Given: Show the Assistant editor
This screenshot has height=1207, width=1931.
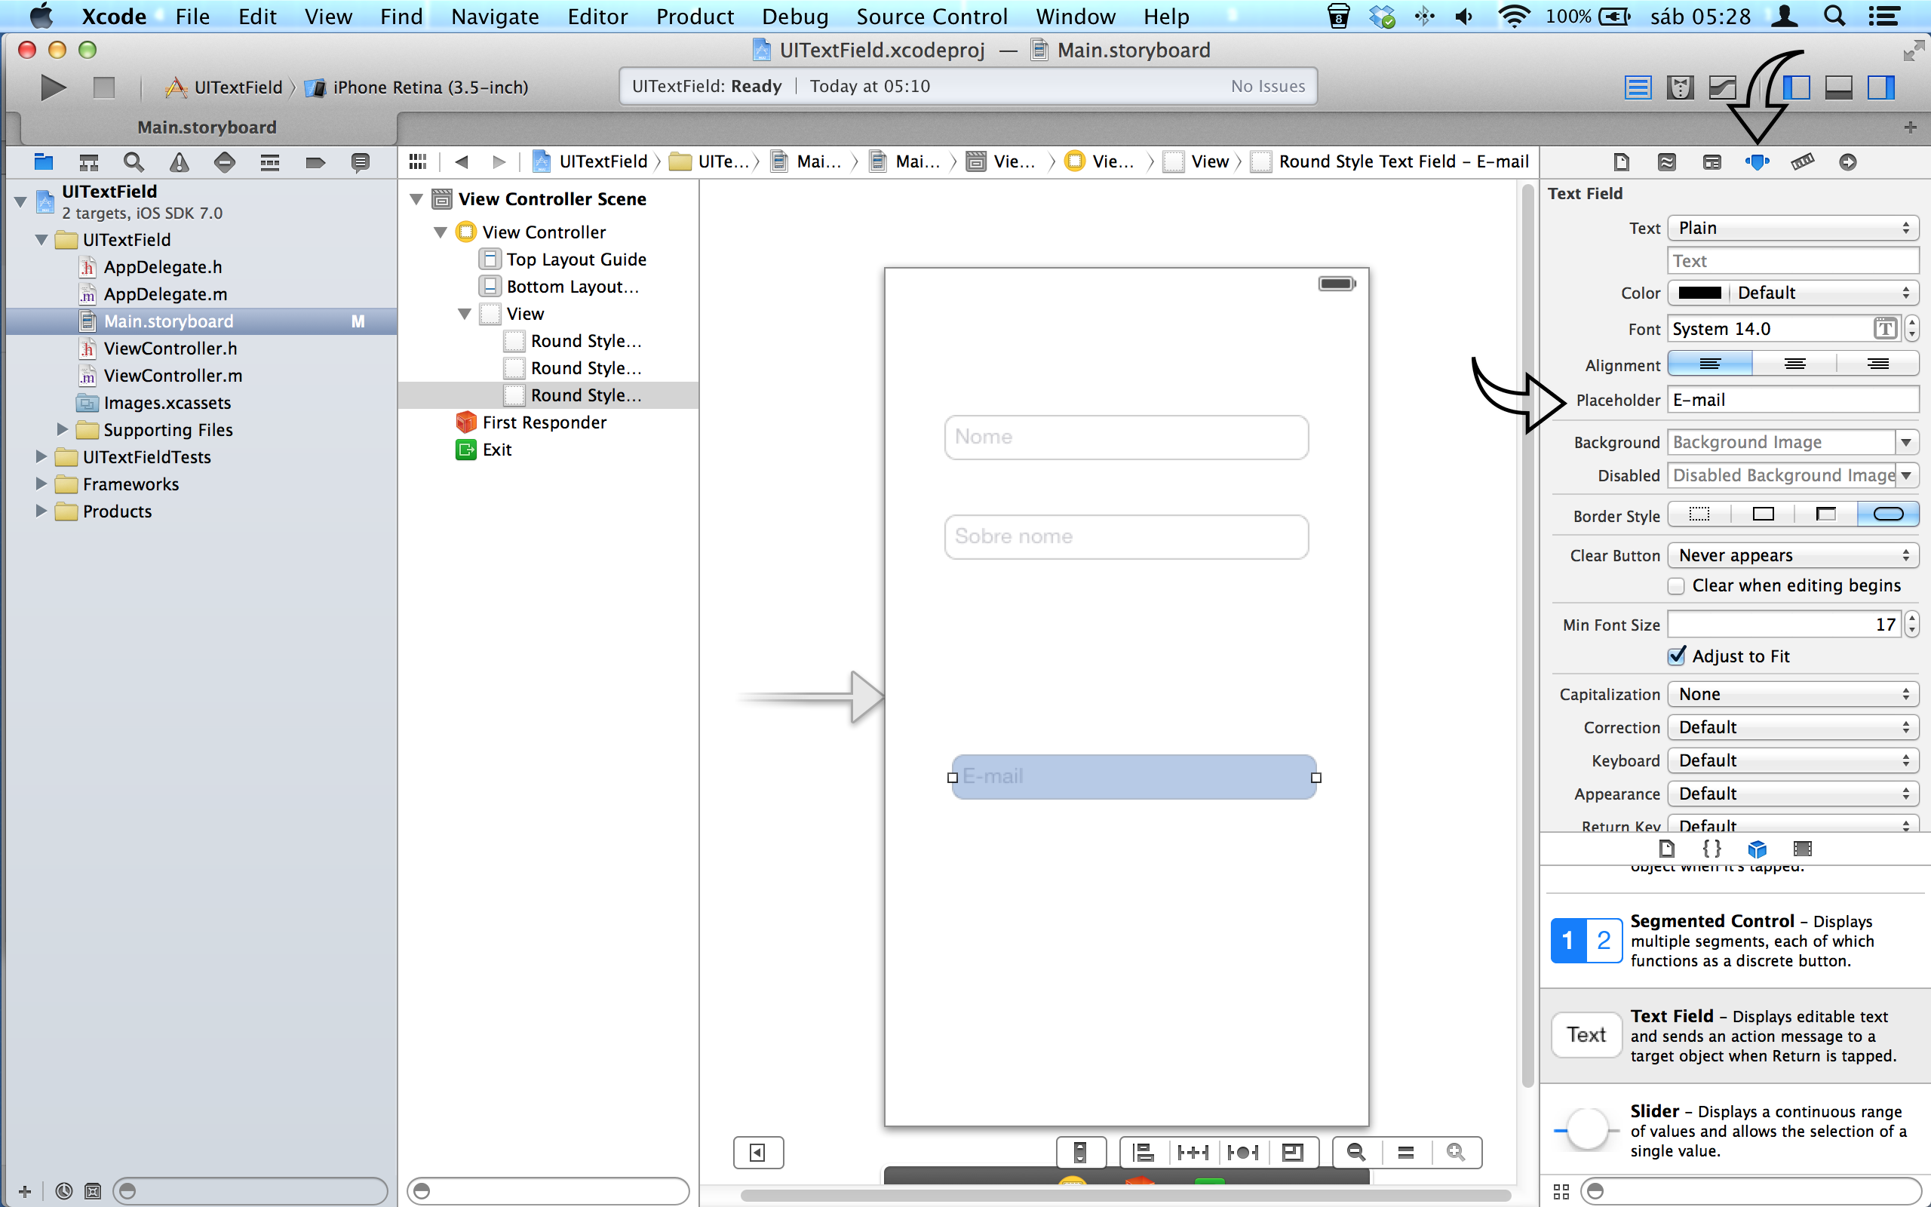Looking at the screenshot, I should click(1681, 87).
